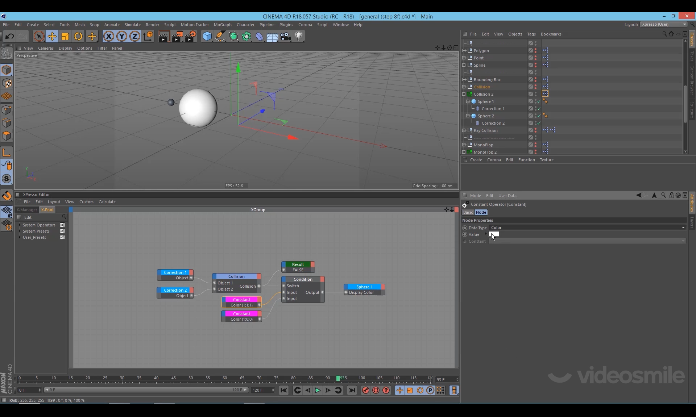Click the white Value color swatch
This screenshot has width=696, height=417.
tap(494, 234)
